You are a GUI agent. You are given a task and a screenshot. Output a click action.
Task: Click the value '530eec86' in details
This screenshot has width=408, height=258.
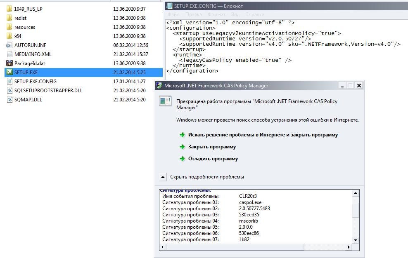click(x=249, y=233)
